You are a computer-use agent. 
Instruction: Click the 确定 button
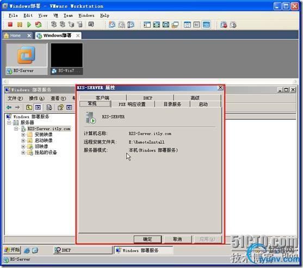point(147,239)
